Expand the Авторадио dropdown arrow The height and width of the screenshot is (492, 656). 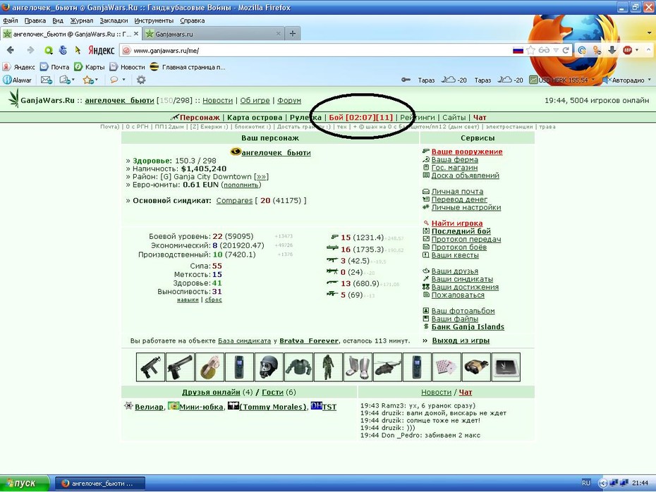(x=650, y=80)
